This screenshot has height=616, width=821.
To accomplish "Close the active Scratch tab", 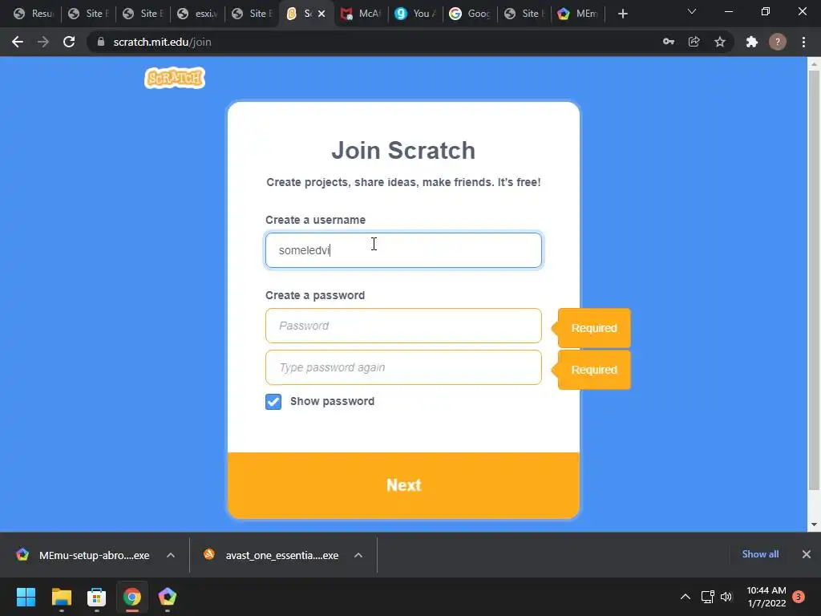I will 322,14.
